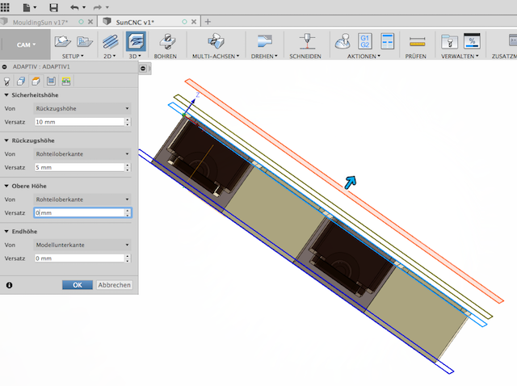Screen dimensions: 517x386
Task: Click the second Setup folder icon
Action: tap(84, 41)
